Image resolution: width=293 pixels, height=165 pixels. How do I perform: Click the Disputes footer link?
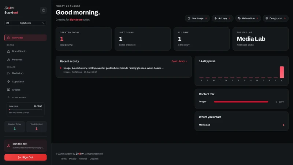point(94,159)
